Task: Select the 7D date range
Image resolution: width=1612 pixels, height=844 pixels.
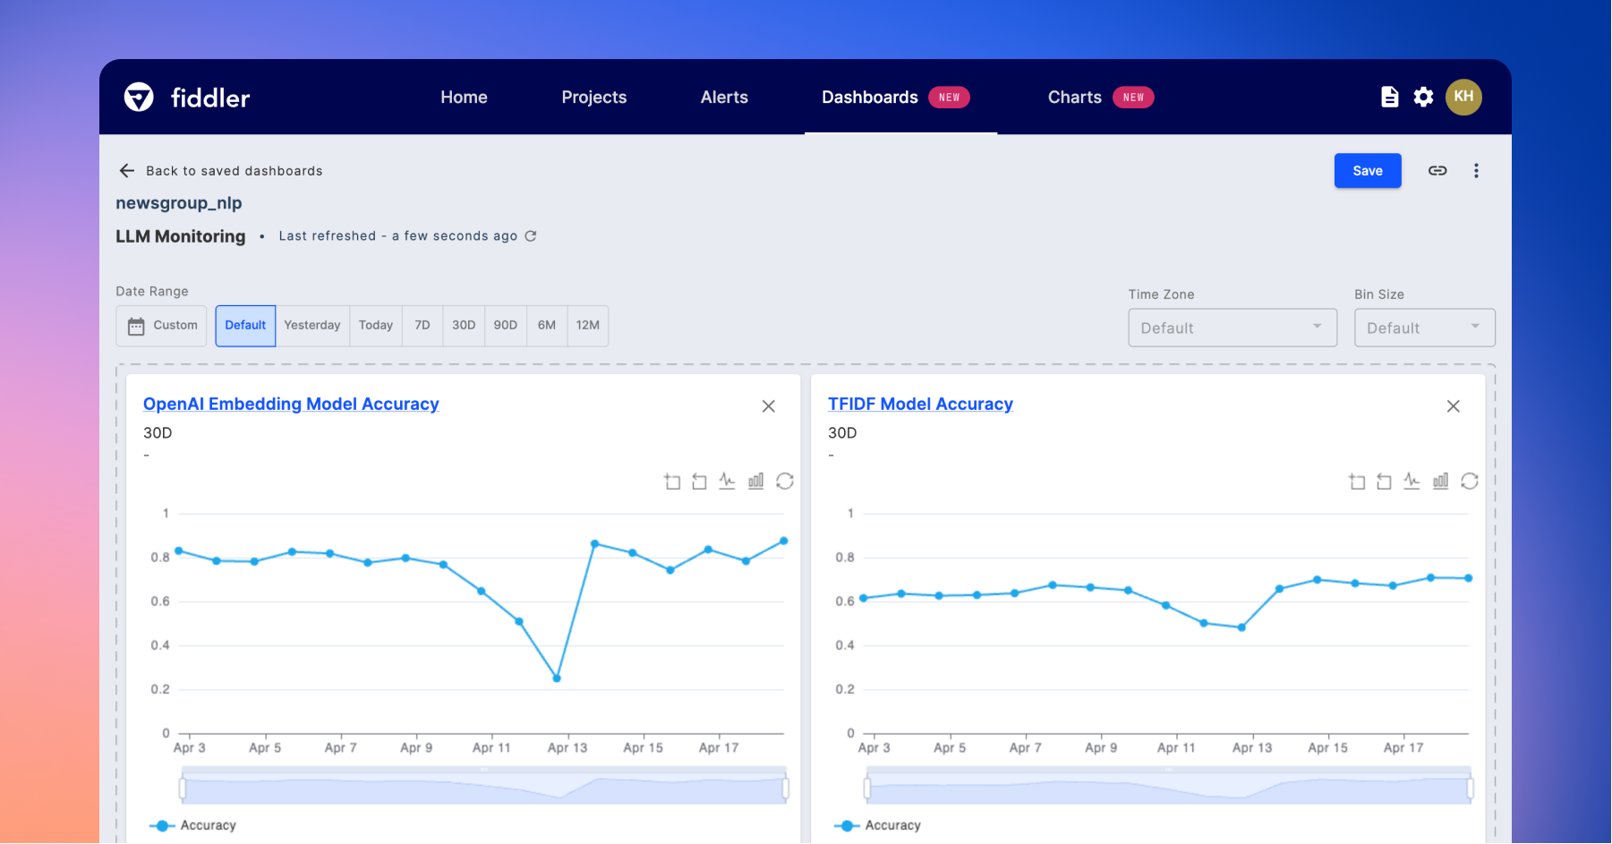Action: click(422, 325)
